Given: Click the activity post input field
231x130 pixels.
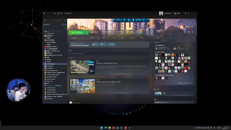Looking at the screenshot, I should point(109,53).
